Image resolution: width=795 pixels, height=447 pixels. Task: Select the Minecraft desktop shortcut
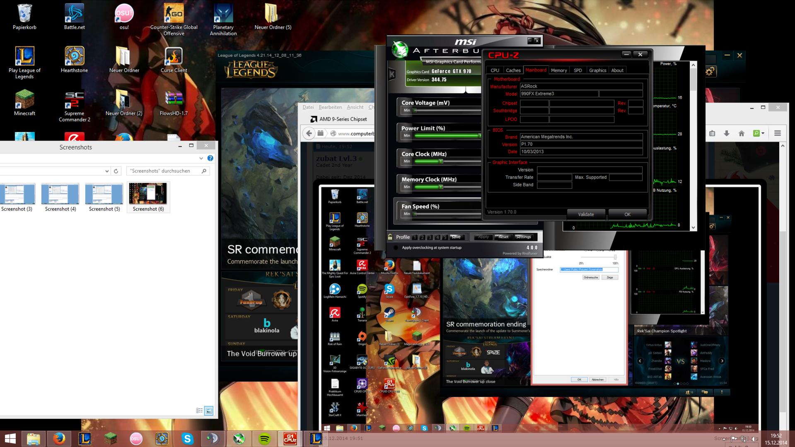24,103
